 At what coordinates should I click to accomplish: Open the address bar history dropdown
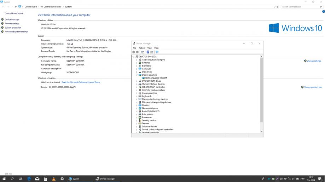click(274, 7)
